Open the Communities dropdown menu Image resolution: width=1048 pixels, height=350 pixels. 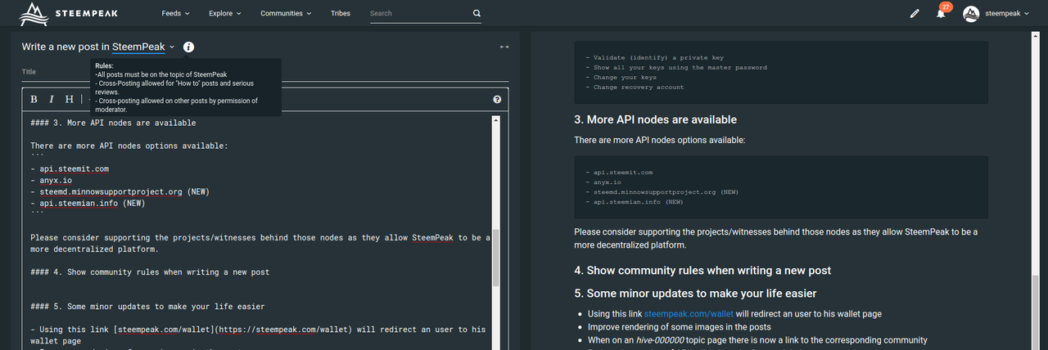point(286,13)
